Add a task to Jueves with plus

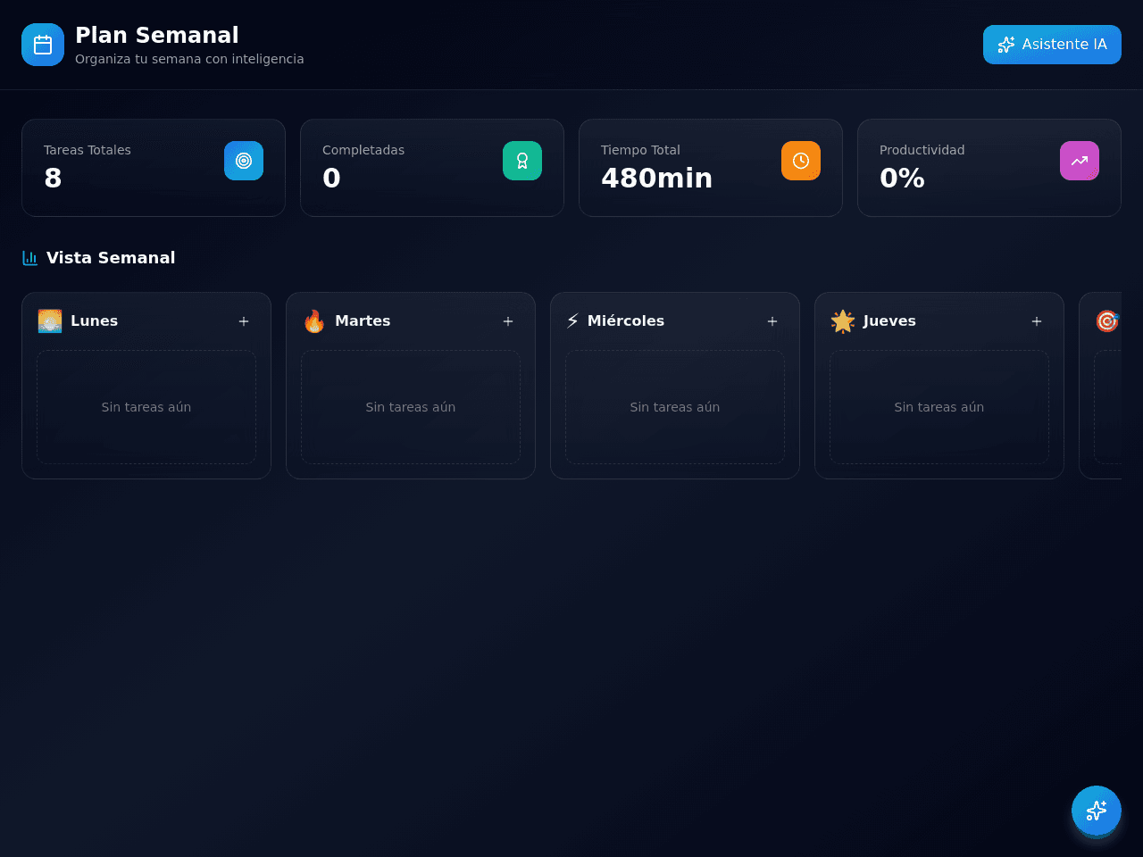1037,321
